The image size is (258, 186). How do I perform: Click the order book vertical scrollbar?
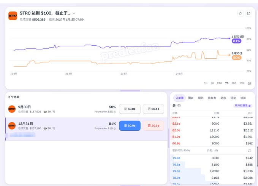click(169, 138)
